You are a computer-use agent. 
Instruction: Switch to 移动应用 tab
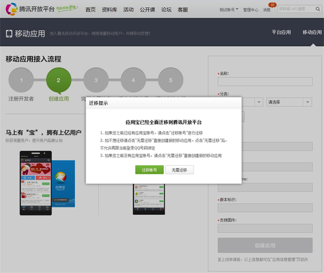(x=312, y=32)
